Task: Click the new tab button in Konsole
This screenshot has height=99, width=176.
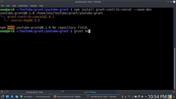Action: [x=2, y=92]
